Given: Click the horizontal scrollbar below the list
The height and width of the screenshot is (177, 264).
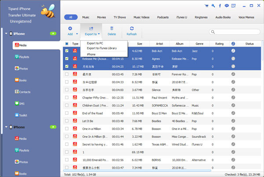Looking at the screenshot, I should [137, 170].
